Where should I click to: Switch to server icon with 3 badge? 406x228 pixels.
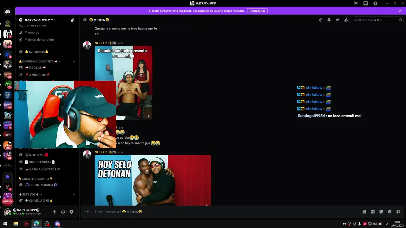8,54
